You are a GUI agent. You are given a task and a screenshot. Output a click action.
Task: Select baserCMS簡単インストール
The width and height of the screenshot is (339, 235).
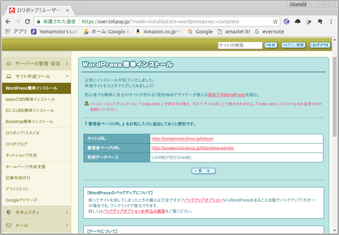click(x=30, y=99)
